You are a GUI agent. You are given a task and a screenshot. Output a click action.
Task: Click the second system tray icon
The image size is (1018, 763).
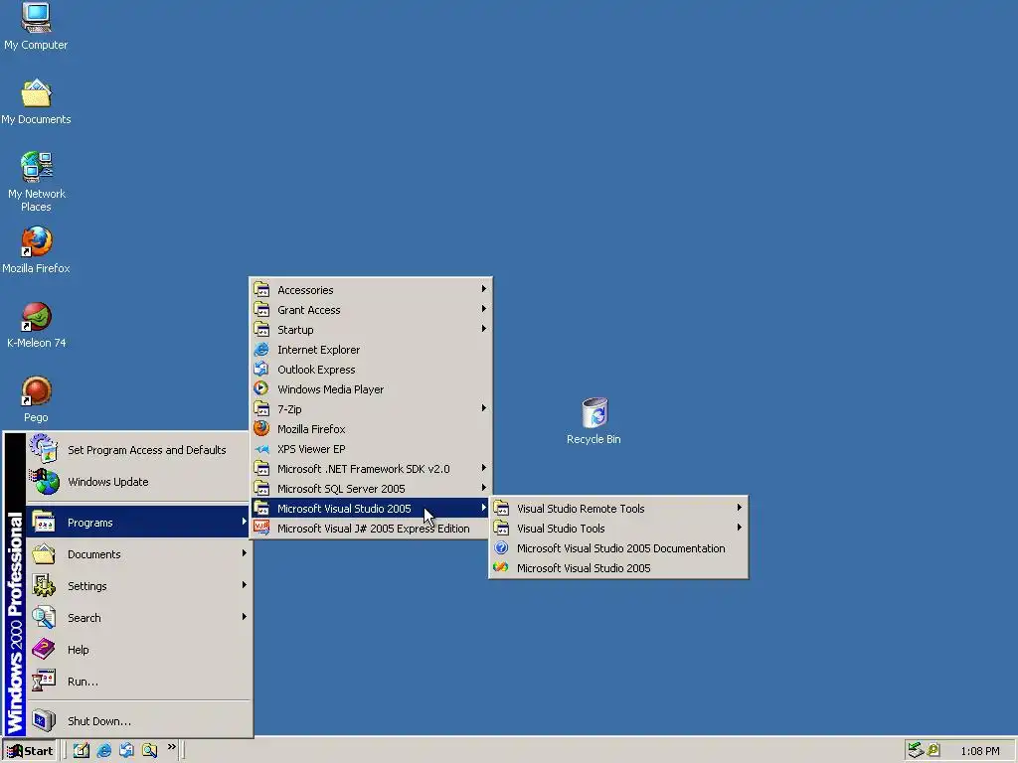coord(933,750)
